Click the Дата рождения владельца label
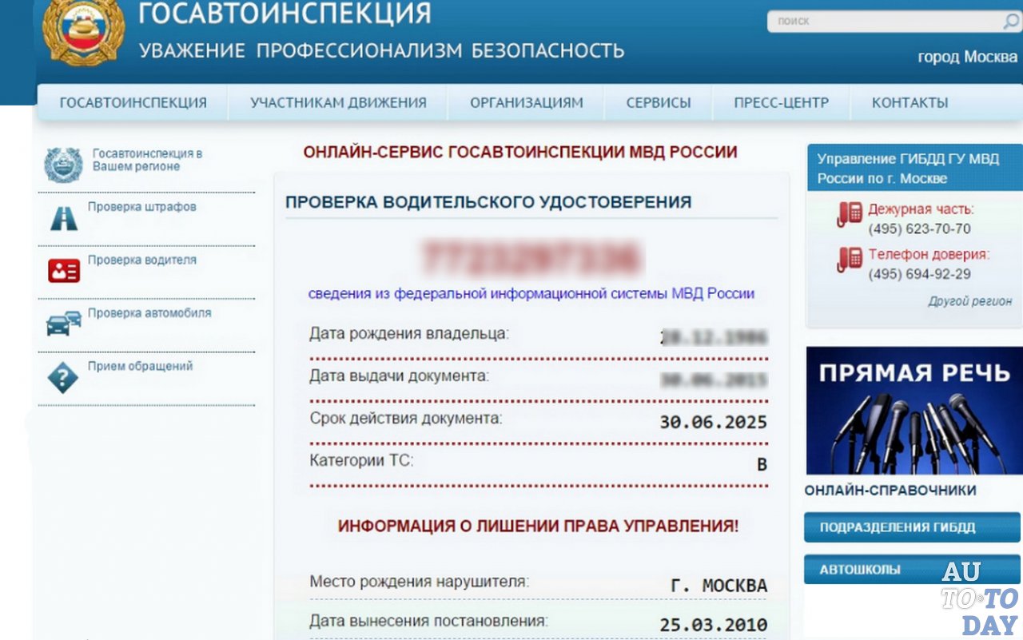The image size is (1023, 640). 409,334
